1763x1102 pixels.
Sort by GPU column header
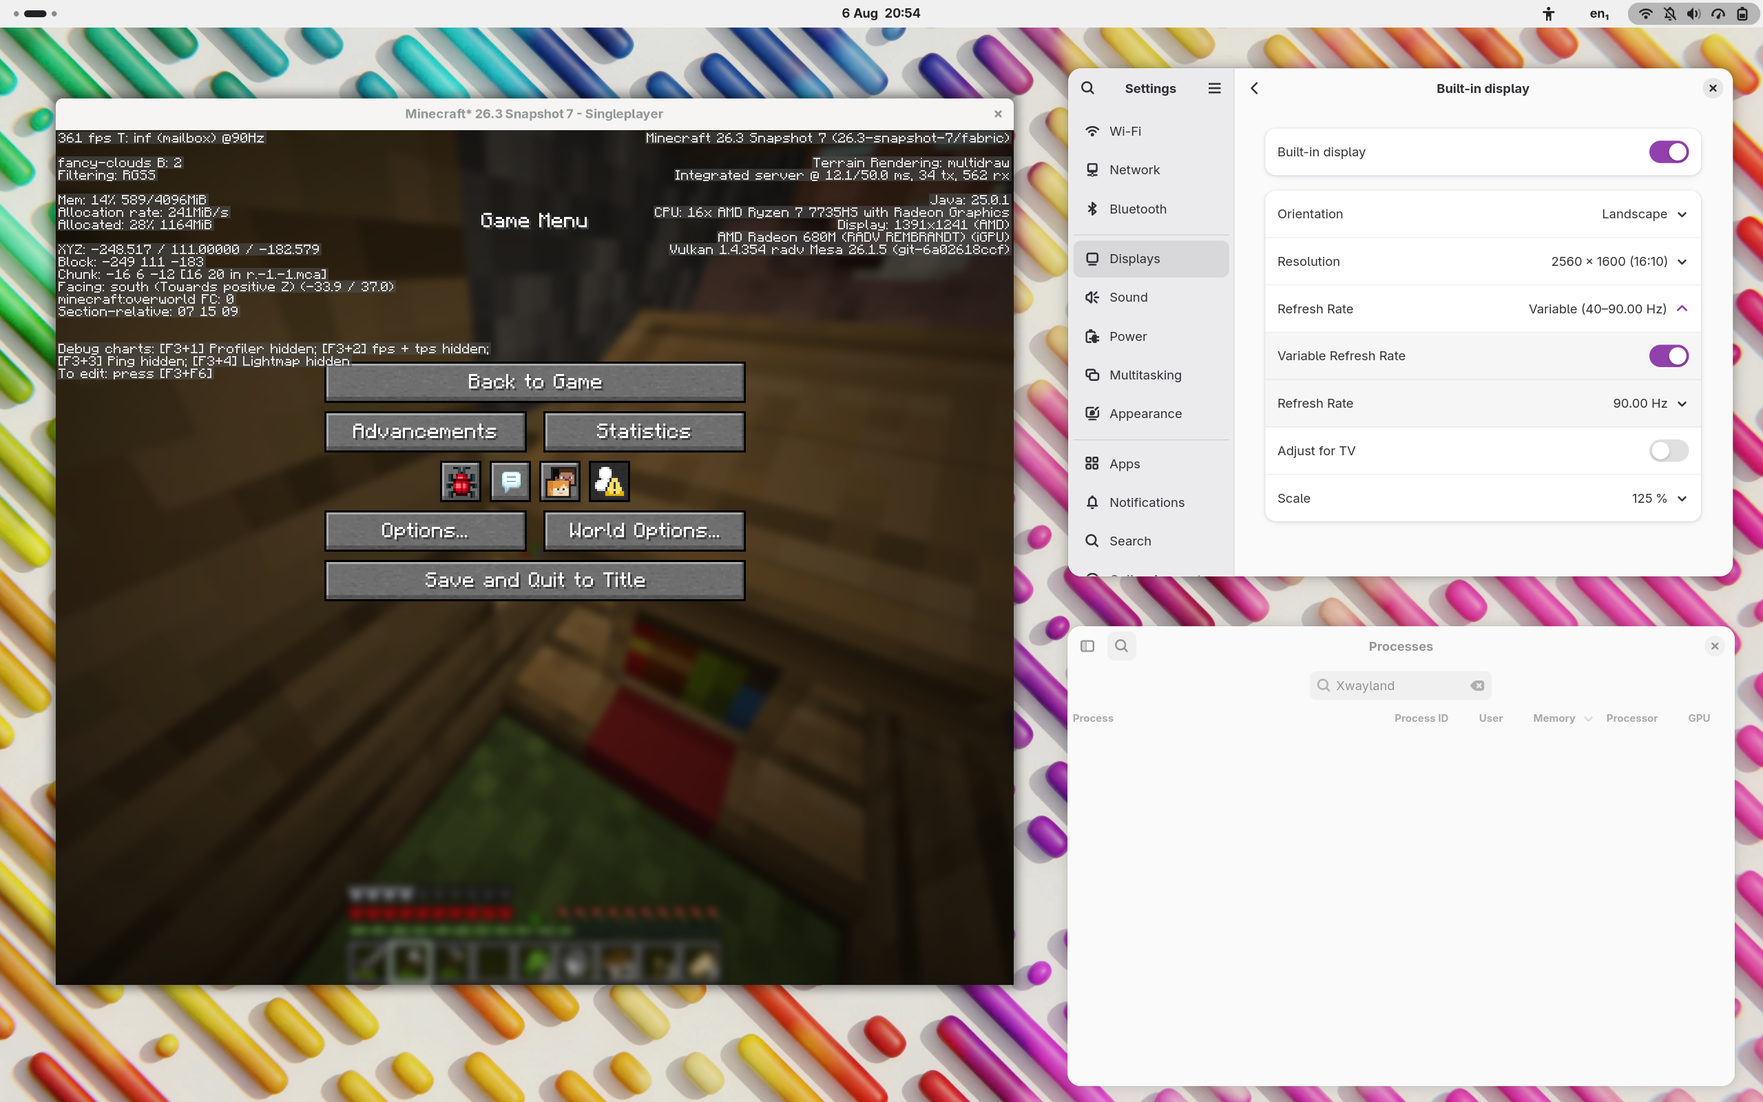(x=1699, y=718)
